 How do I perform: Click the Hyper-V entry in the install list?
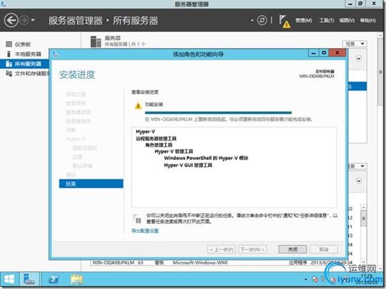(145, 132)
